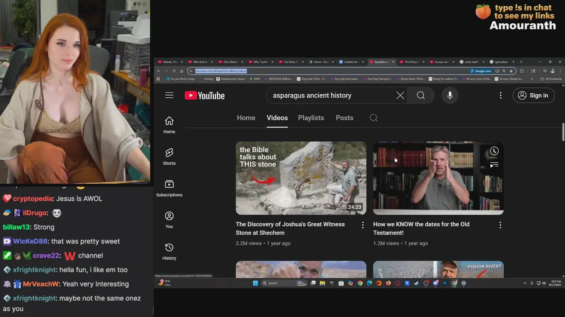The height and width of the screenshot is (317, 565).
Task: Open the volume speaker tray icon
Action: pos(544,283)
